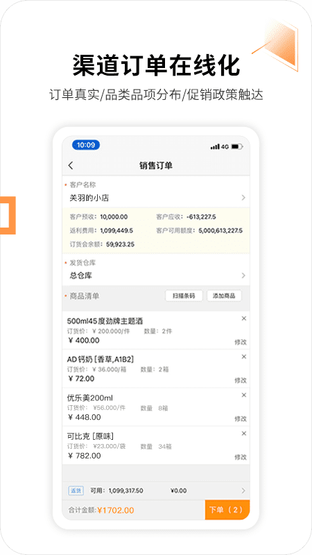The image size is (312, 555).
Task: Tap 客户可用额度 value 5,000,613,227.5
Action: coord(220,231)
